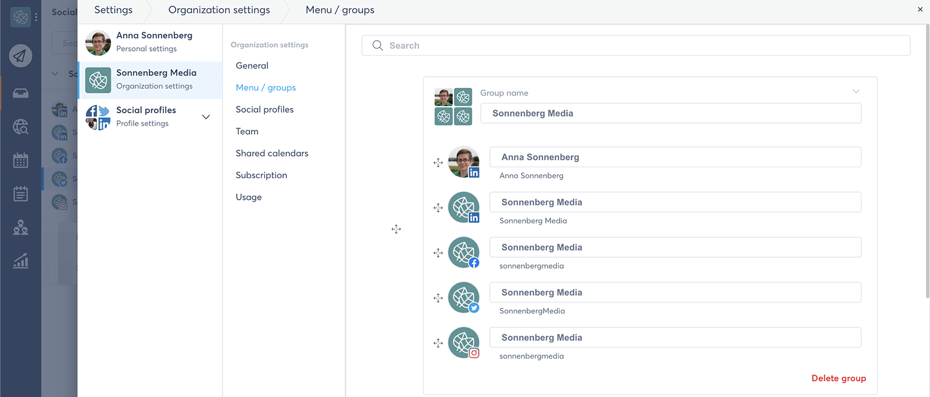
Task: Collapse the group card using top-right chevron
Action: pyautogui.click(x=856, y=92)
